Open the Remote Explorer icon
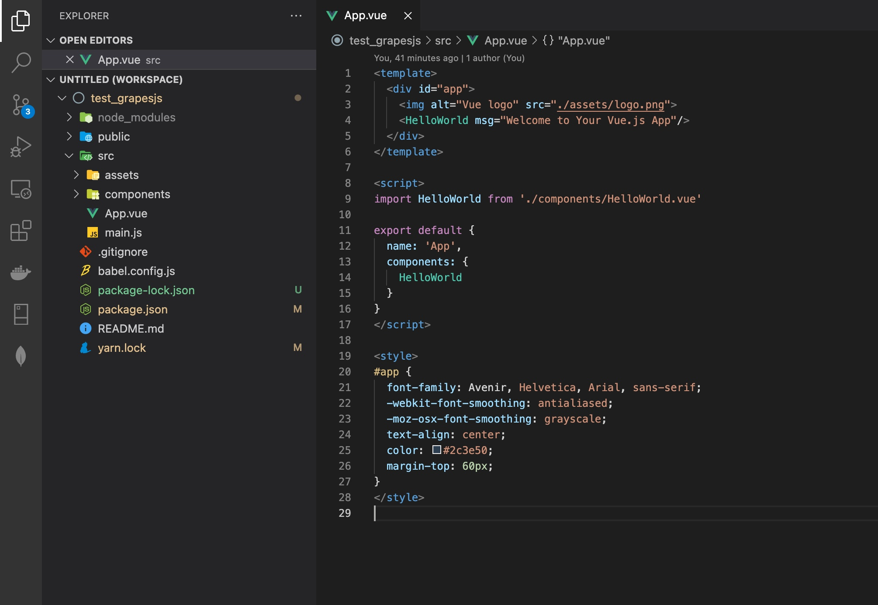Screen dimensions: 878x605 pyautogui.click(x=21, y=189)
